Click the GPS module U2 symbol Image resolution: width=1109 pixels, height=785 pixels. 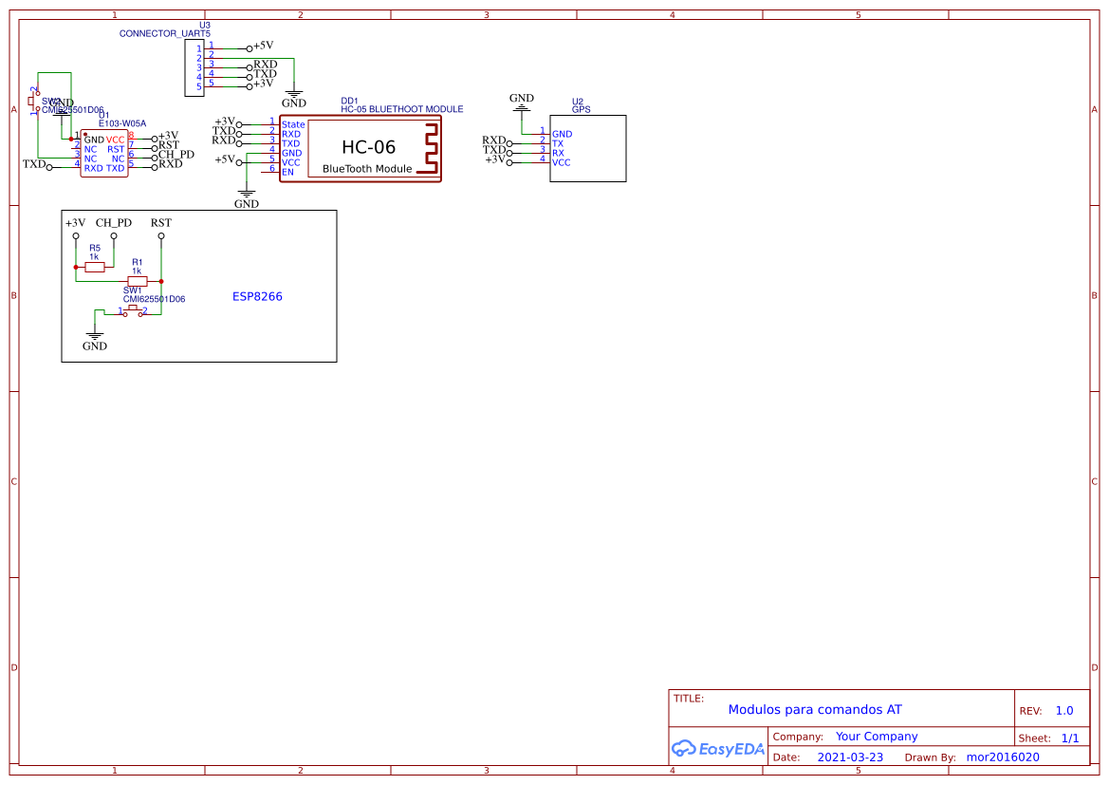coord(587,148)
